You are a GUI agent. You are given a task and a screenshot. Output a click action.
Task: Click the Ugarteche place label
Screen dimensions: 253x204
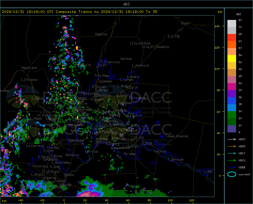[76, 141]
